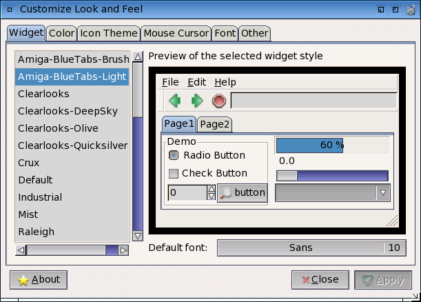Switch to the Color tab

tap(61, 33)
